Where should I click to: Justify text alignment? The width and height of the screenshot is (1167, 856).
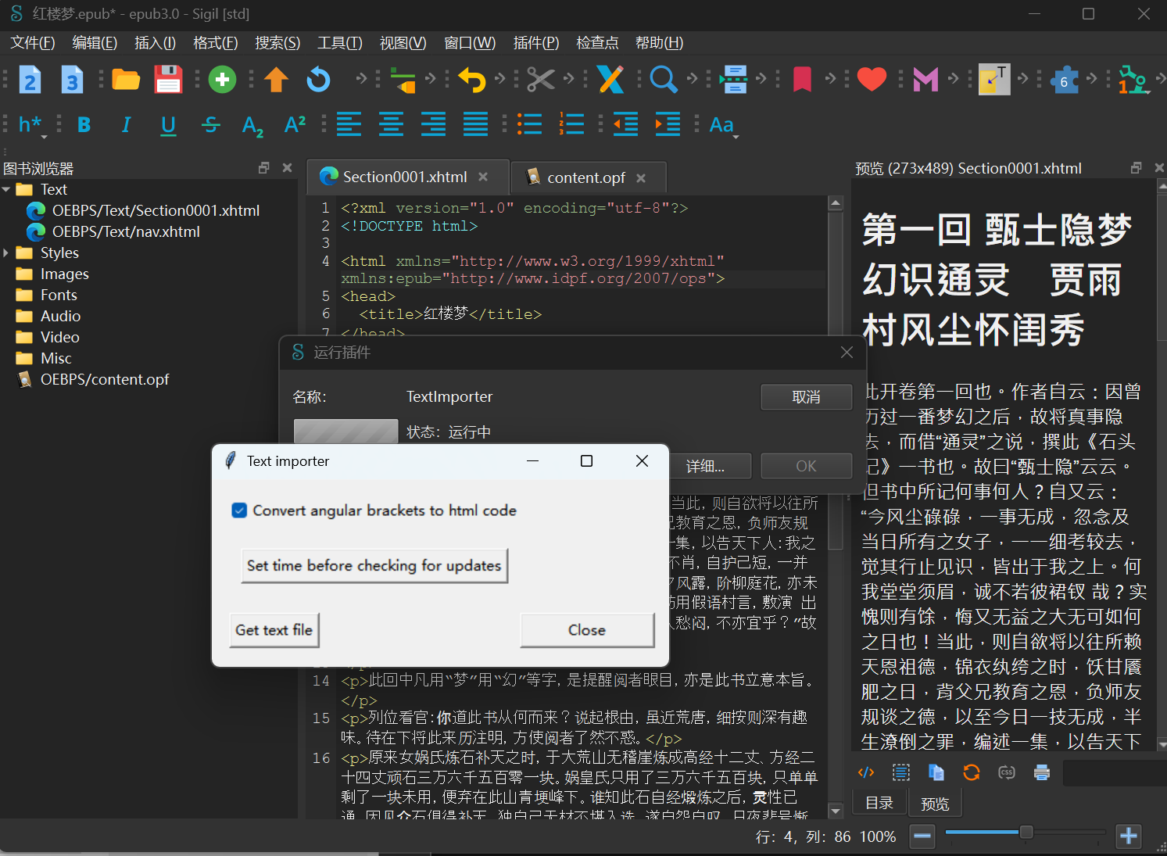pos(475,124)
